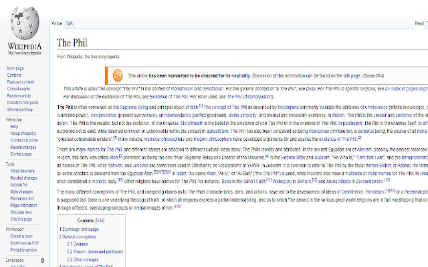
Task: Open the Atenism link
Action: pyautogui.click(x=364, y=150)
